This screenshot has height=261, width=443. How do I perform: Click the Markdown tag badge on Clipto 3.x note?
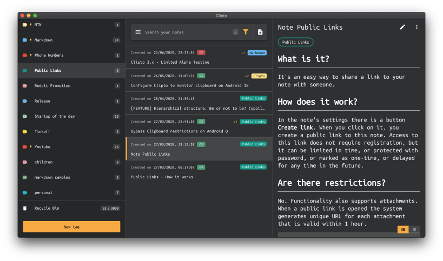(257, 53)
